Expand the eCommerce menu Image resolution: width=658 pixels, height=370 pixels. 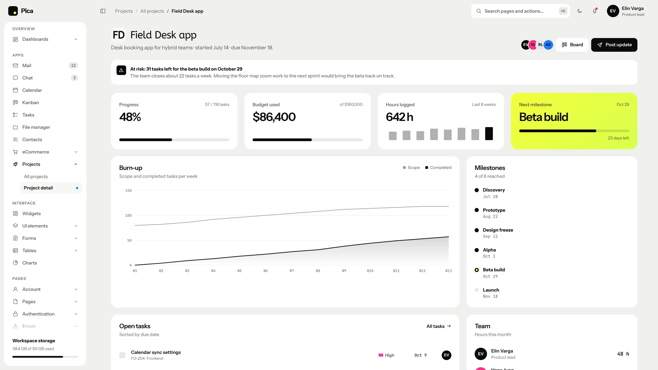(45, 152)
